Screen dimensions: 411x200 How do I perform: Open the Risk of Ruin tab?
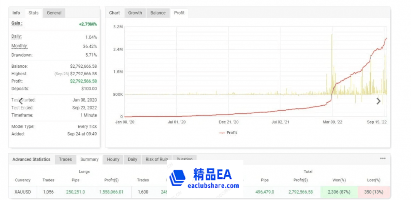157,159
